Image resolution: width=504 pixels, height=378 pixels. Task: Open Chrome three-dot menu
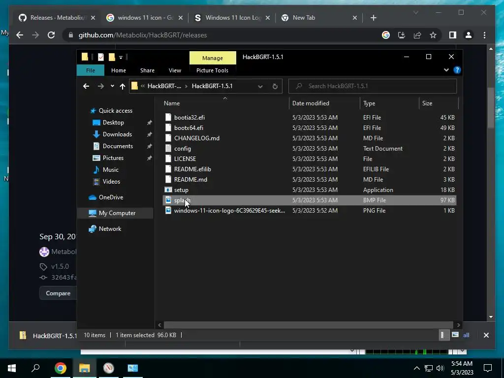pos(484,35)
